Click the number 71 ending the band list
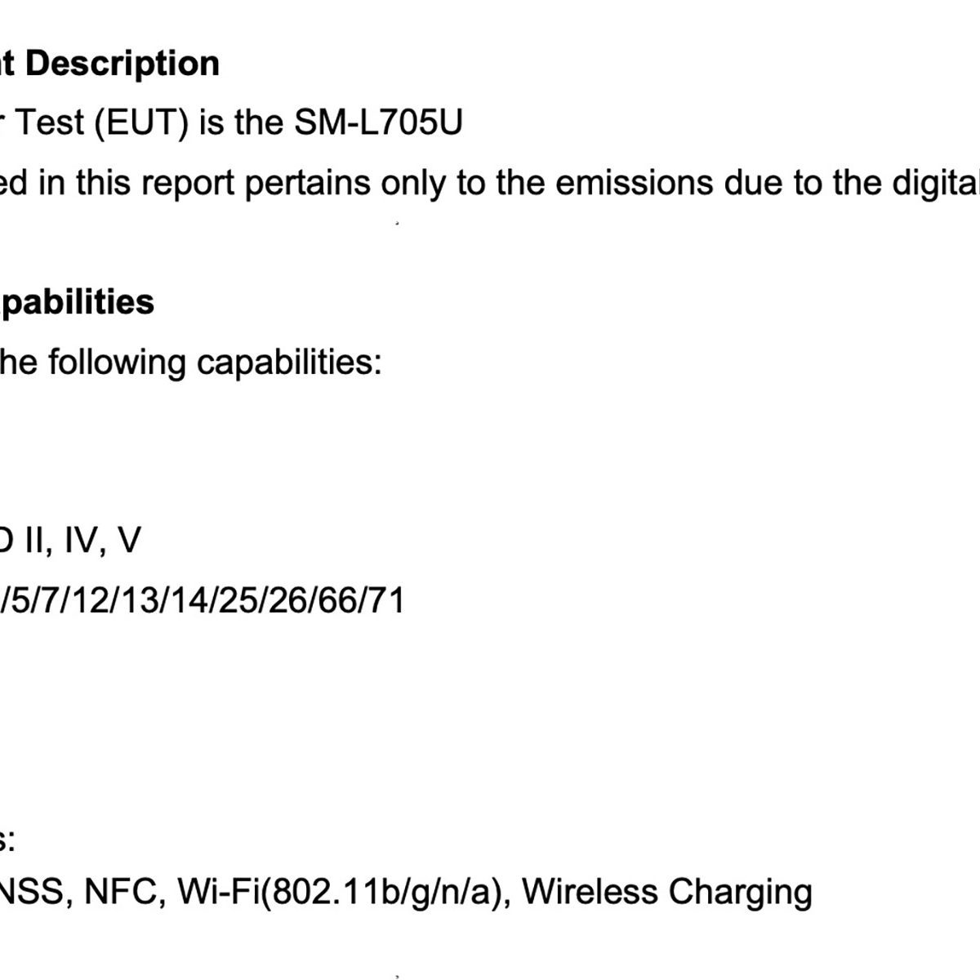 coord(386,601)
